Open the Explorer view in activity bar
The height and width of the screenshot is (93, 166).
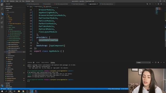pos(2,5)
